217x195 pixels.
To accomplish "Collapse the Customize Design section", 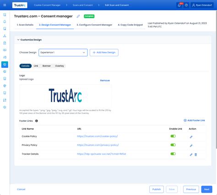I will click(x=18, y=40).
